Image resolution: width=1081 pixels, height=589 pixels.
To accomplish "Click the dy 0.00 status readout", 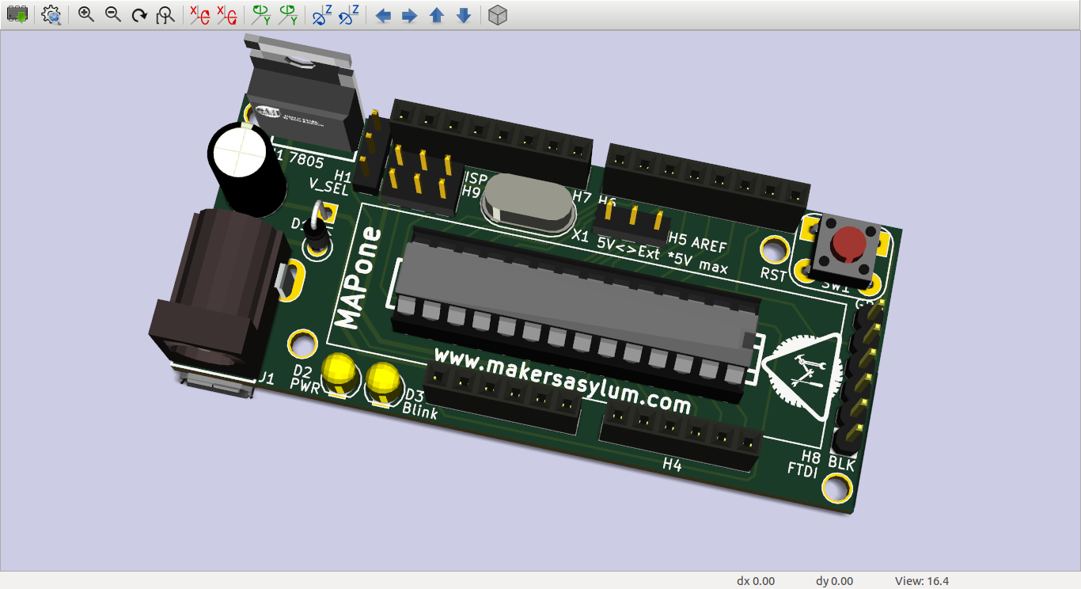I will (x=834, y=581).
